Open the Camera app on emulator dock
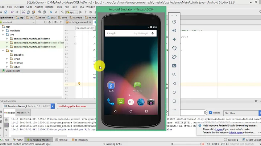This screenshot has height=146, width=261. coord(151,102)
